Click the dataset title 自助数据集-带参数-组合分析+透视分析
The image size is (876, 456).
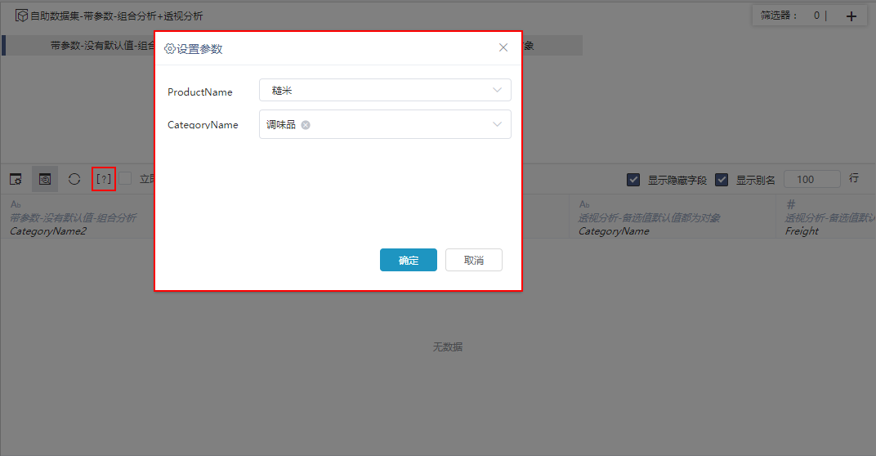click(x=116, y=16)
